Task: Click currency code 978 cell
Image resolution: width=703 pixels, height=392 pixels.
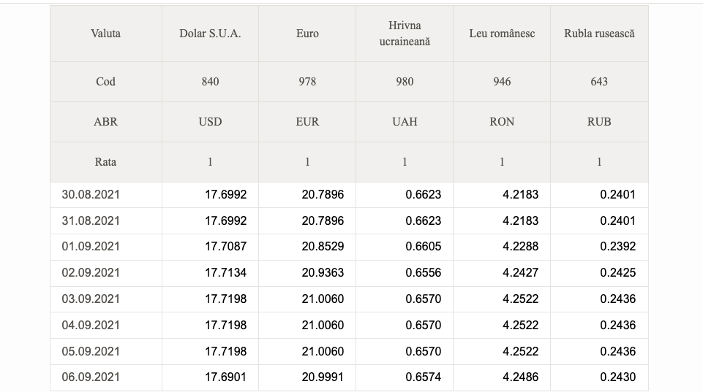Action: point(307,82)
